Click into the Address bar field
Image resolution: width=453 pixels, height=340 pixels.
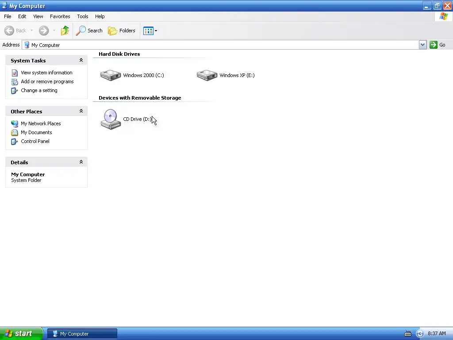pyautogui.click(x=220, y=45)
